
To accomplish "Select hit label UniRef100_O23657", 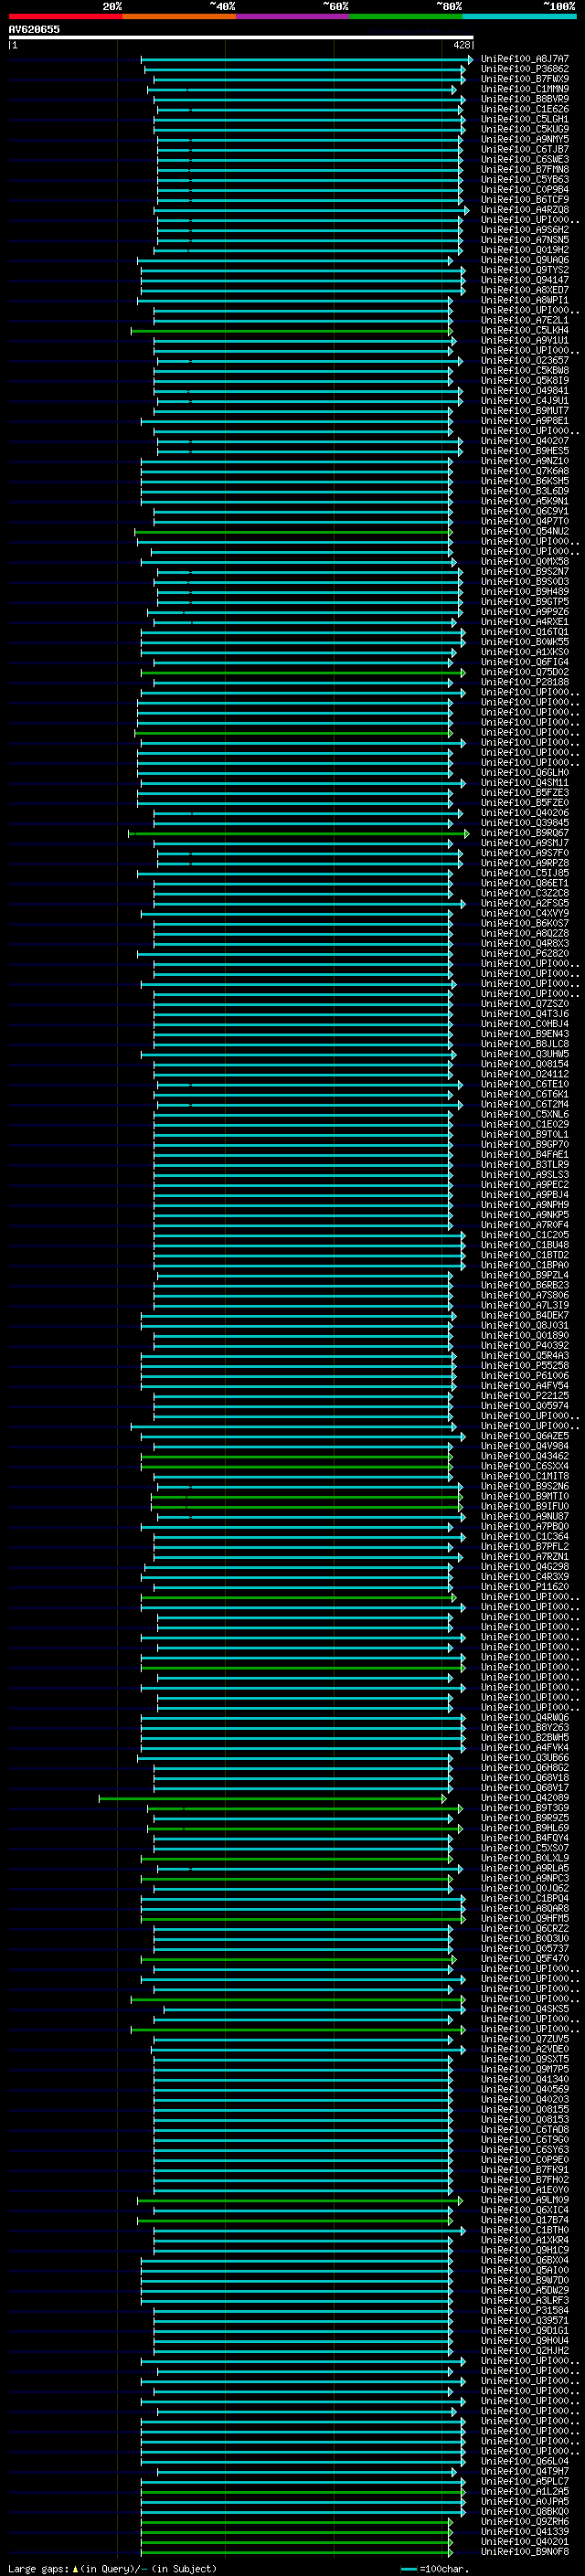I will click(x=525, y=361).
